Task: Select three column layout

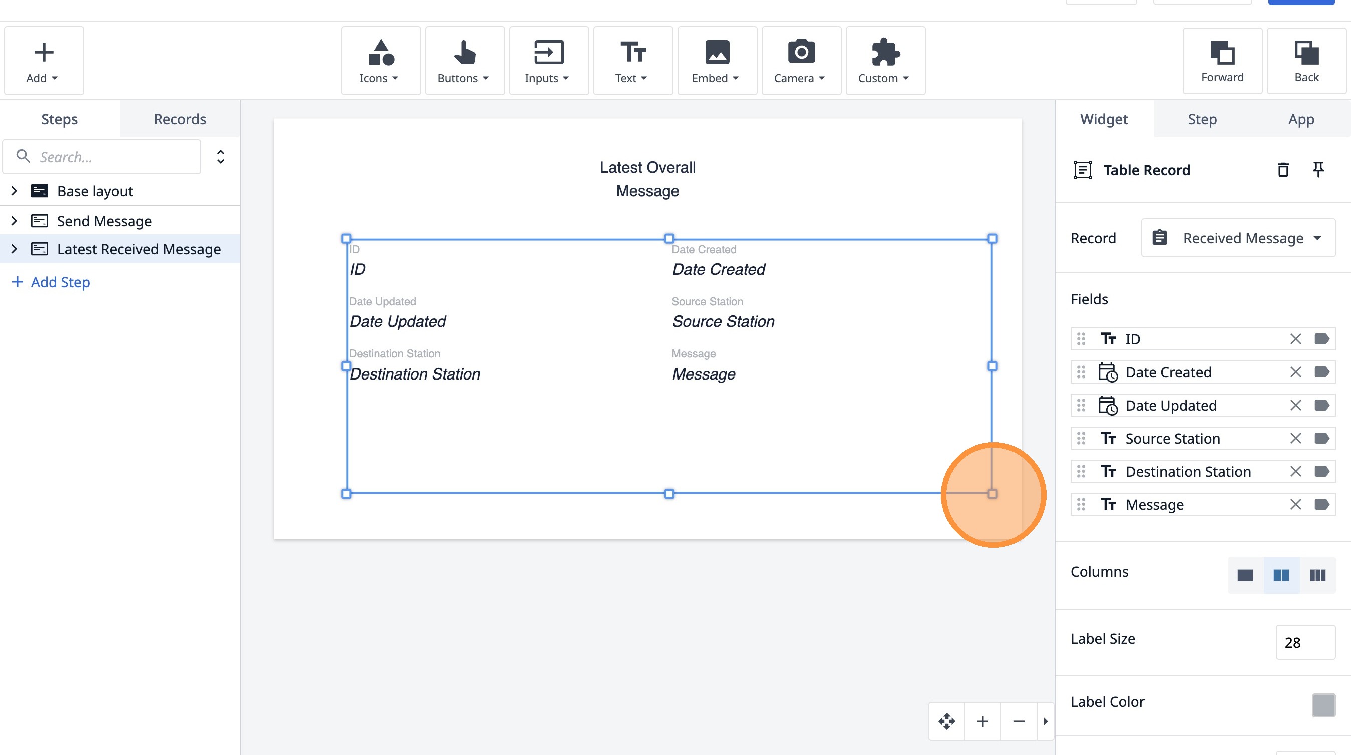Action: 1317,575
